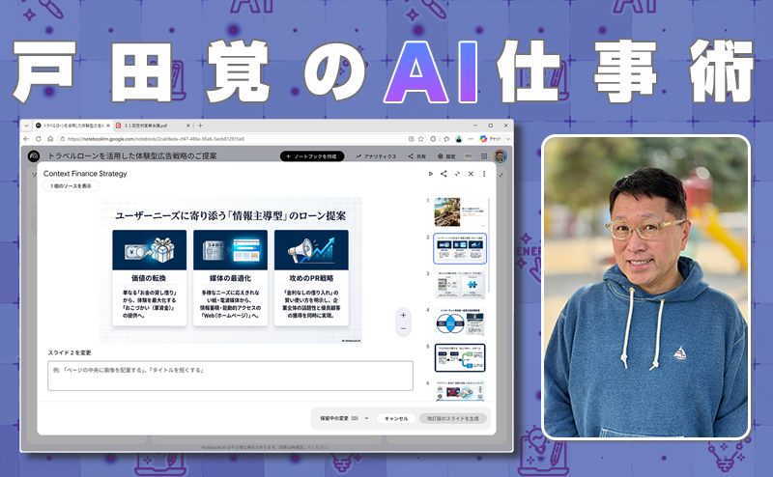
Task: Zoom out of the slide
Action: (403, 328)
